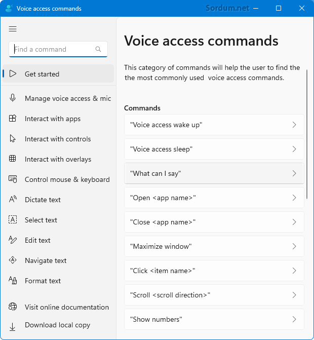Expand the "Show numbers" command chevron
314x340 pixels.
tap(294, 319)
